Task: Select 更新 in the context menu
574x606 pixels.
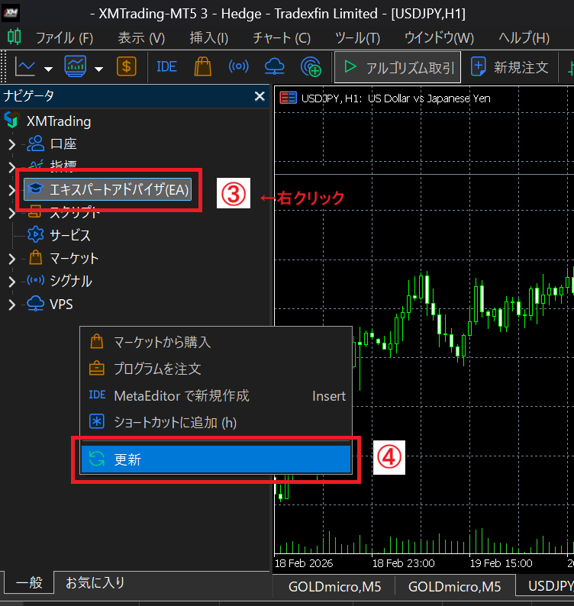Action: coord(215,459)
